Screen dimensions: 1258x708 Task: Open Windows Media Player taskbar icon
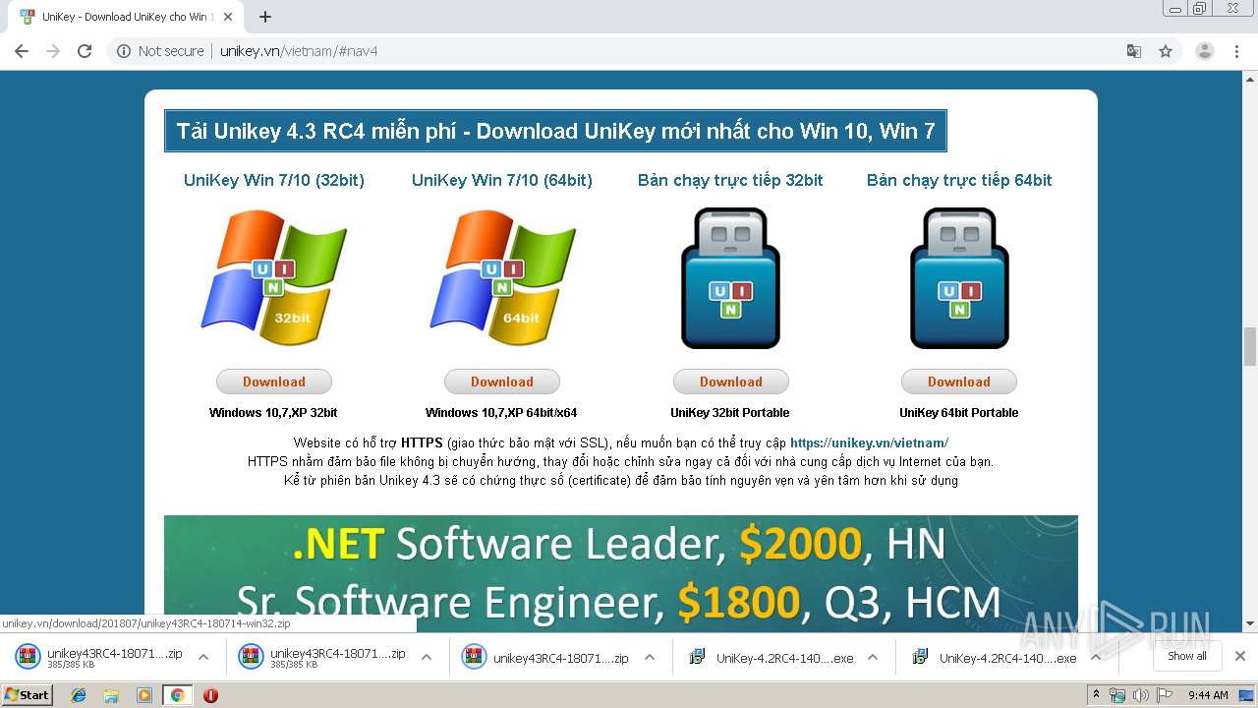click(144, 695)
